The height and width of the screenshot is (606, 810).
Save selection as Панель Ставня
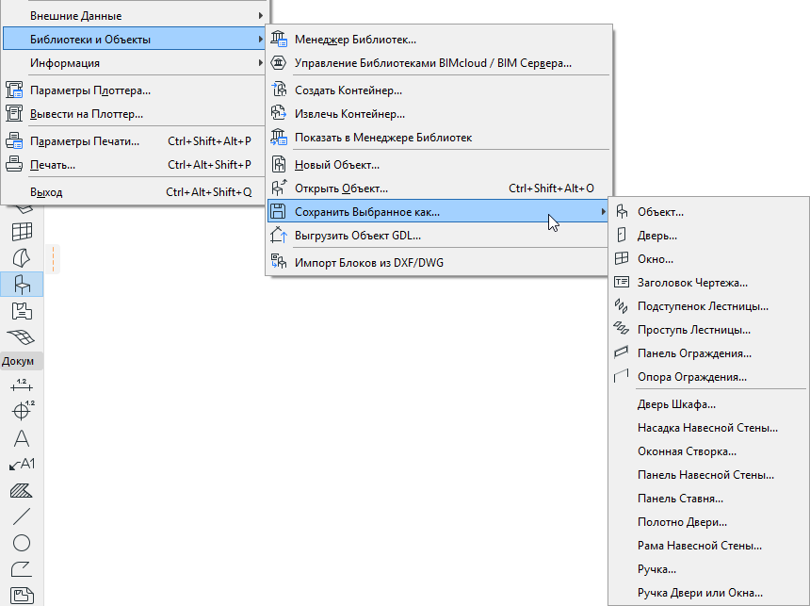click(708, 499)
